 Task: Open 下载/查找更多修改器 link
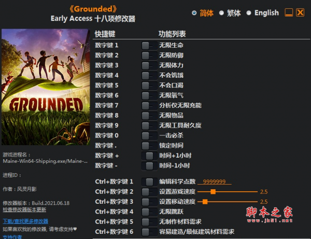25,221
